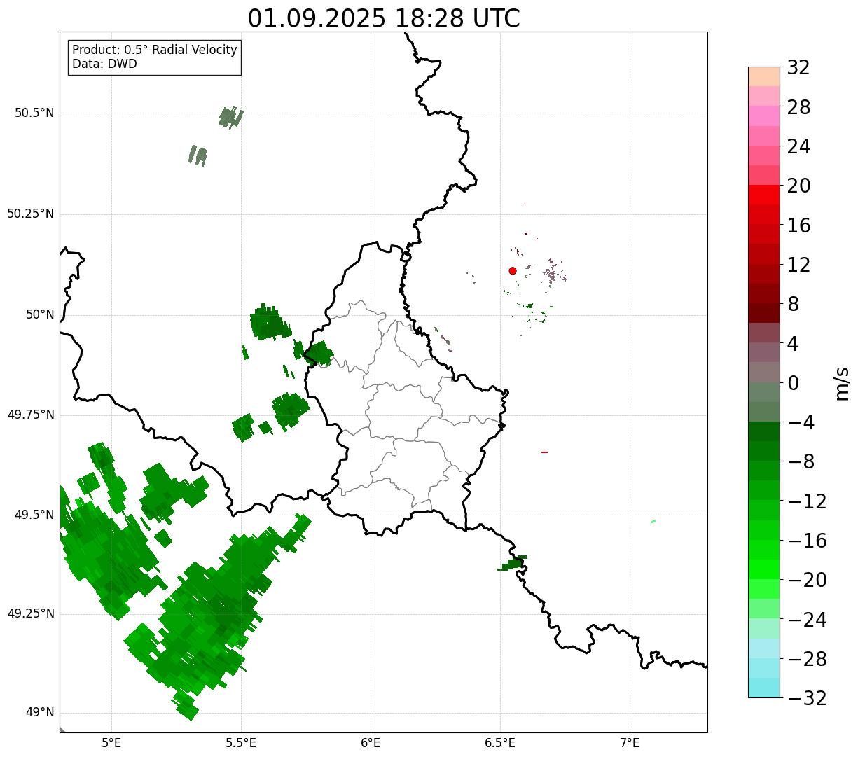The height and width of the screenshot is (757, 858).
Task: Click the 20 tick label on colorbar
Action: (798, 186)
